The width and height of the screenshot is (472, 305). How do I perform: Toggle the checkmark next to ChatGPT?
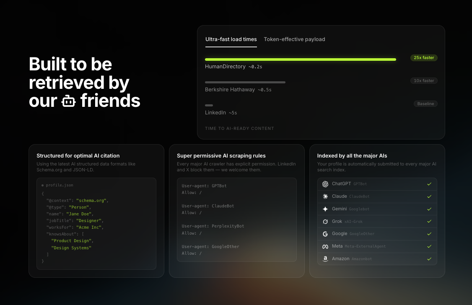429,184
